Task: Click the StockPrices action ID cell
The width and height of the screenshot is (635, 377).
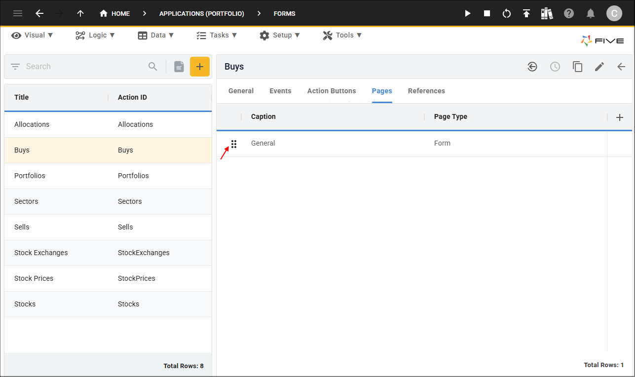Action: [x=137, y=278]
